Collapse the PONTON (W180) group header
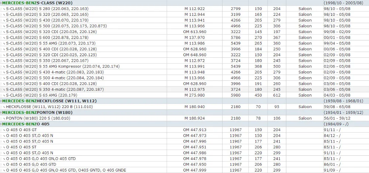Image resolution: width=369 pixels, height=173 pixels. click(x=1, y=113)
